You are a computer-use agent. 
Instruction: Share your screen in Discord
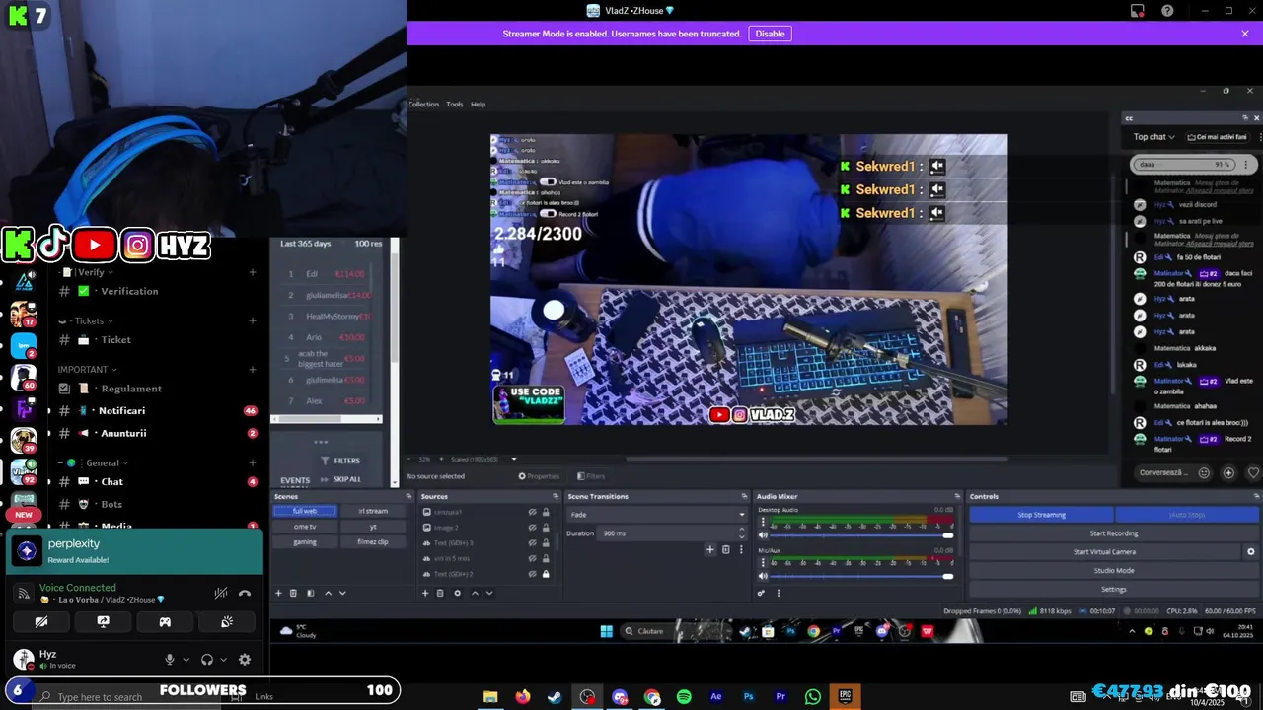[x=103, y=622]
